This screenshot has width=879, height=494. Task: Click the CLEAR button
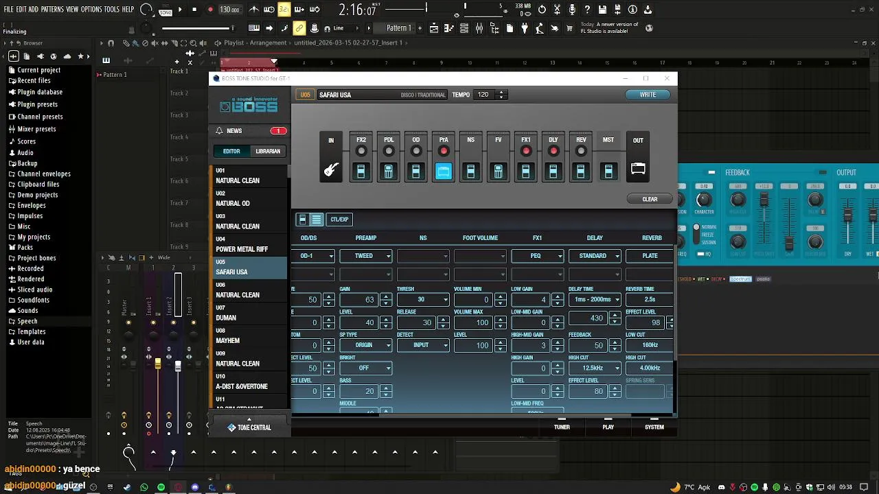click(x=650, y=199)
